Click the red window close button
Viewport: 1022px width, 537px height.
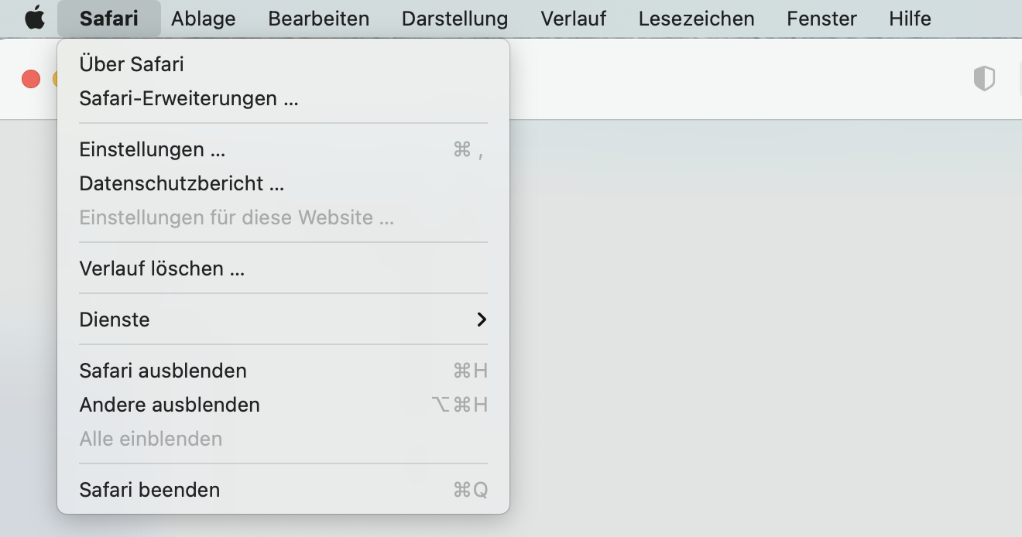point(31,79)
